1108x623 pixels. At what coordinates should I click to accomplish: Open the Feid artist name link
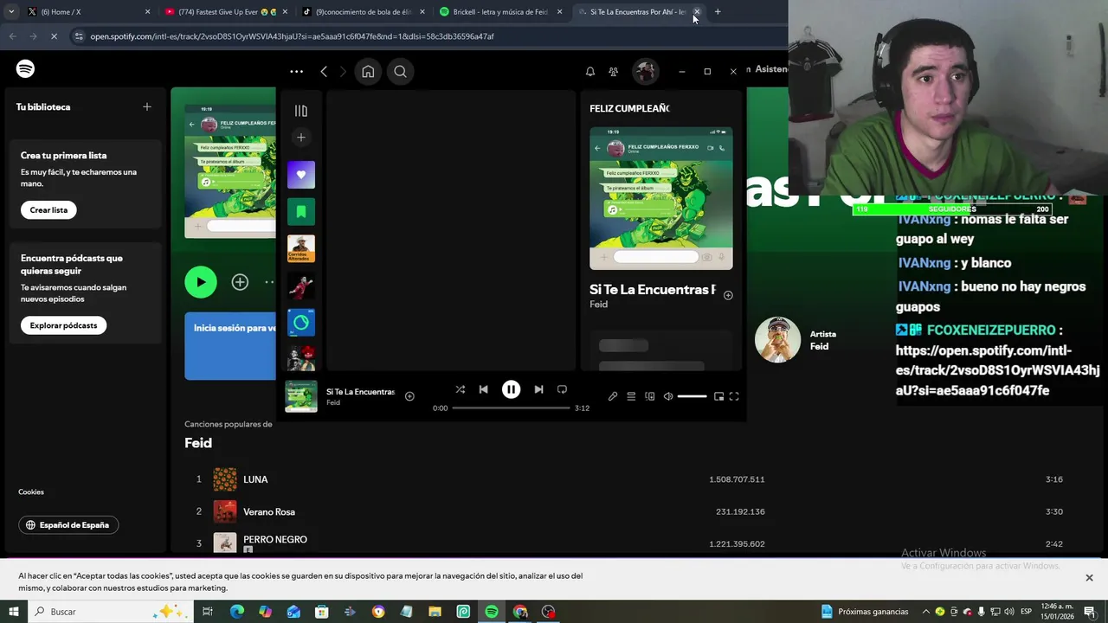(819, 346)
